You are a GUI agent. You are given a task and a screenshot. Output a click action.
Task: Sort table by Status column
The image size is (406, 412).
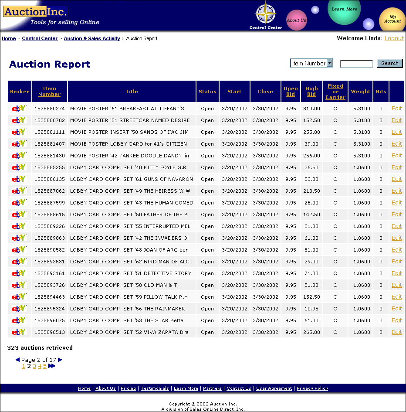(x=207, y=92)
